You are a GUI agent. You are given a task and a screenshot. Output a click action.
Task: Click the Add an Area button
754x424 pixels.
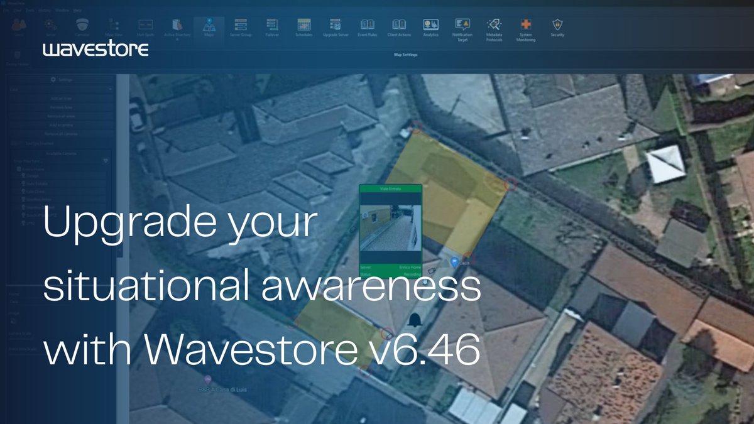click(x=61, y=99)
